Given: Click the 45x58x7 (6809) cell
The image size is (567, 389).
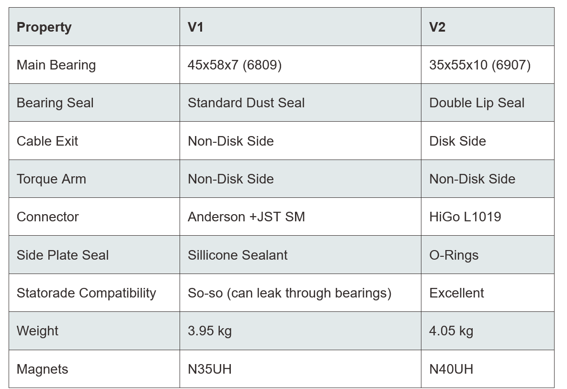Looking at the screenshot, I should tap(234, 65).
